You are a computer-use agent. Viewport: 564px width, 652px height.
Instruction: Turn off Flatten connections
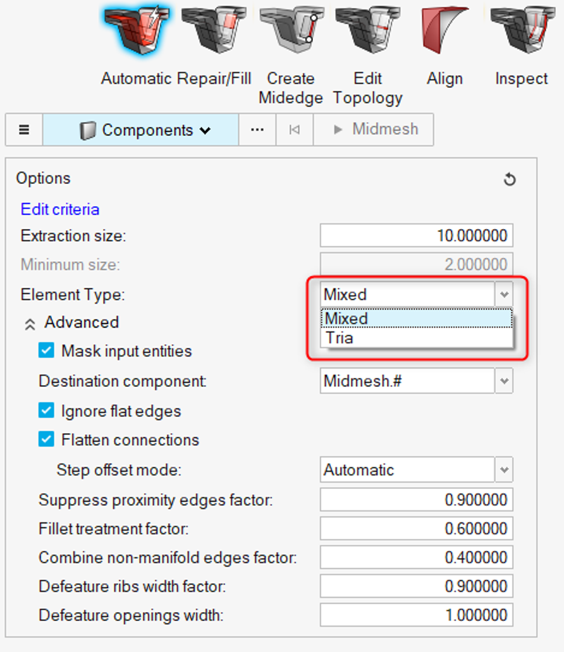pyautogui.click(x=47, y=440)
